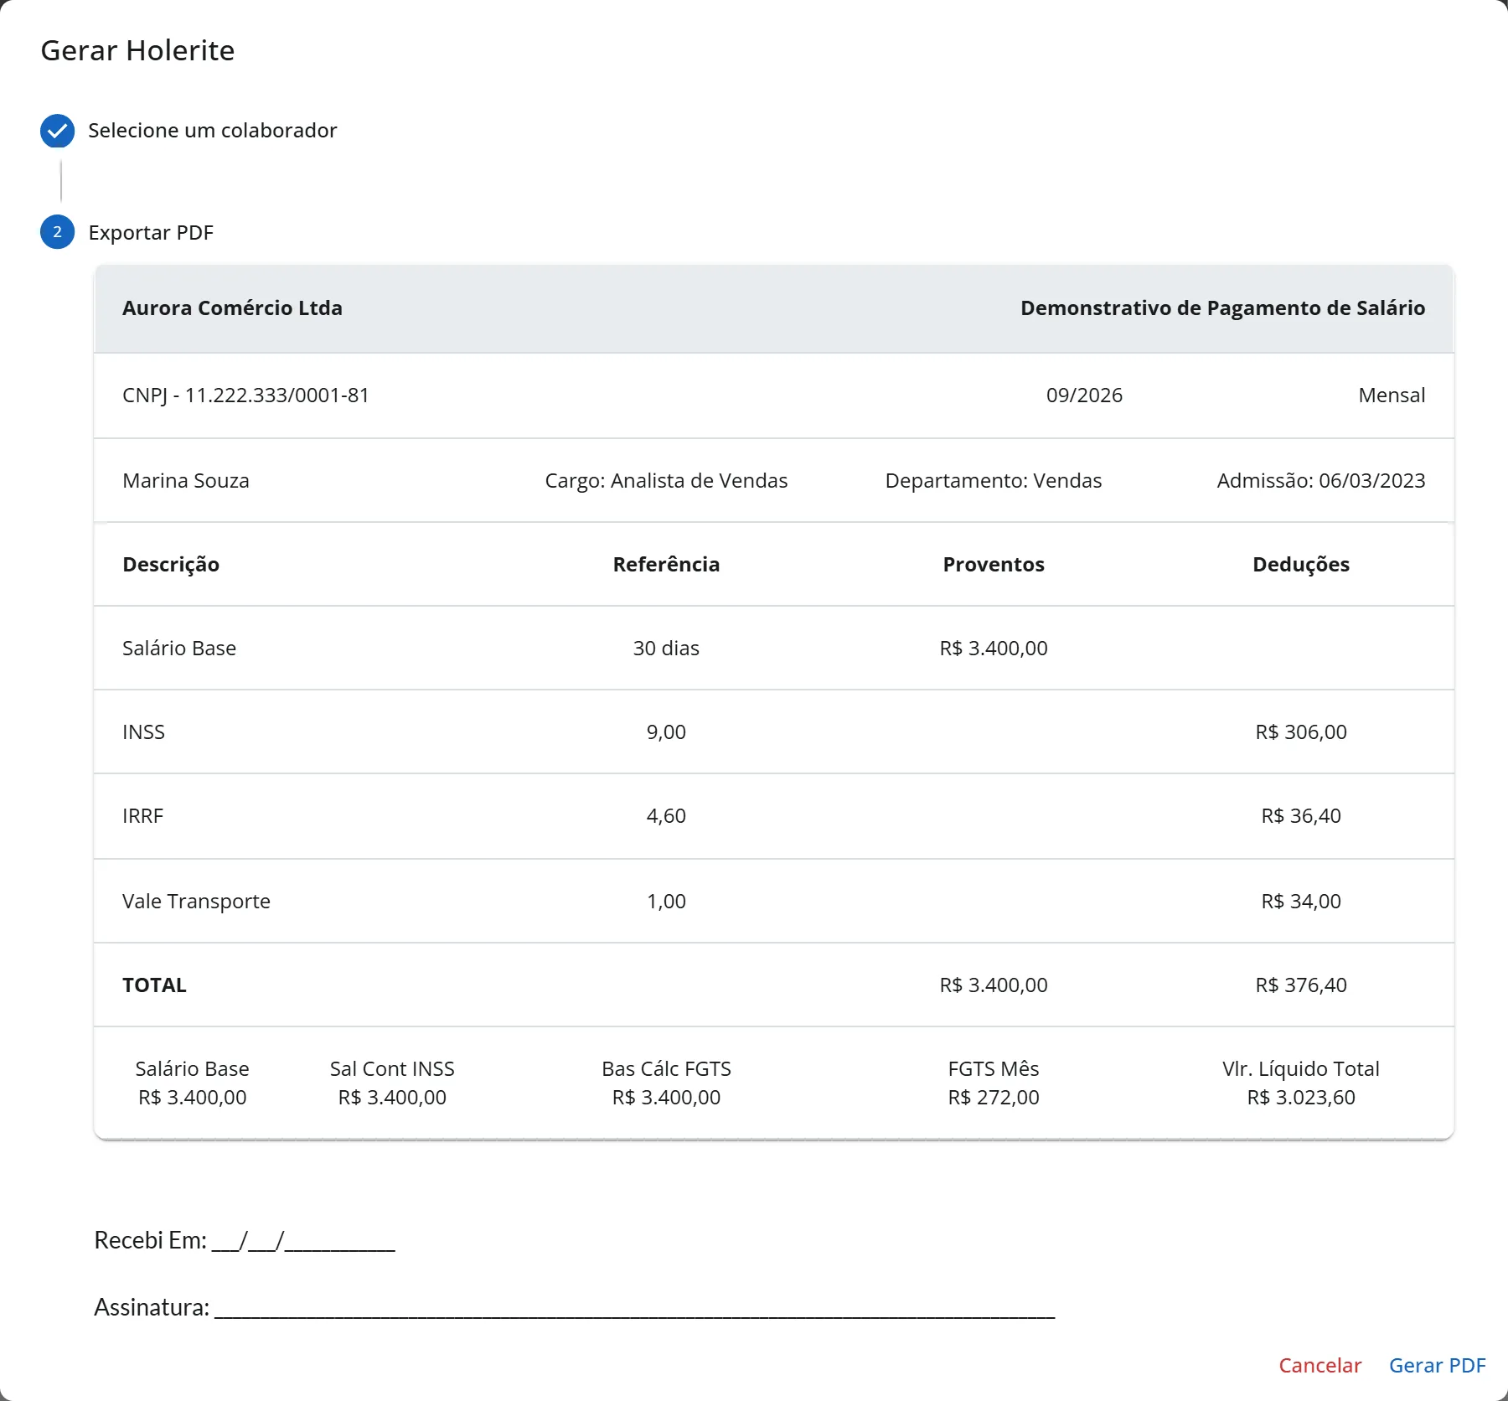Select the CNPJ 11.222.333/0001-81 text
The image size is (1508, 1401).
point(245,395)
